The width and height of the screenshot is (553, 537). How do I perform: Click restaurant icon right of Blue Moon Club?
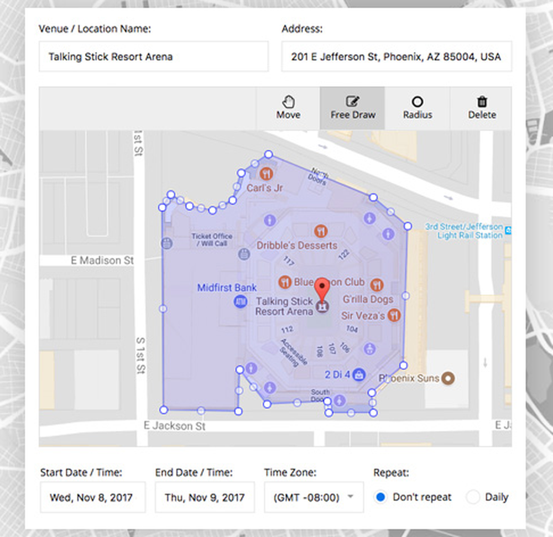[377, 285]
